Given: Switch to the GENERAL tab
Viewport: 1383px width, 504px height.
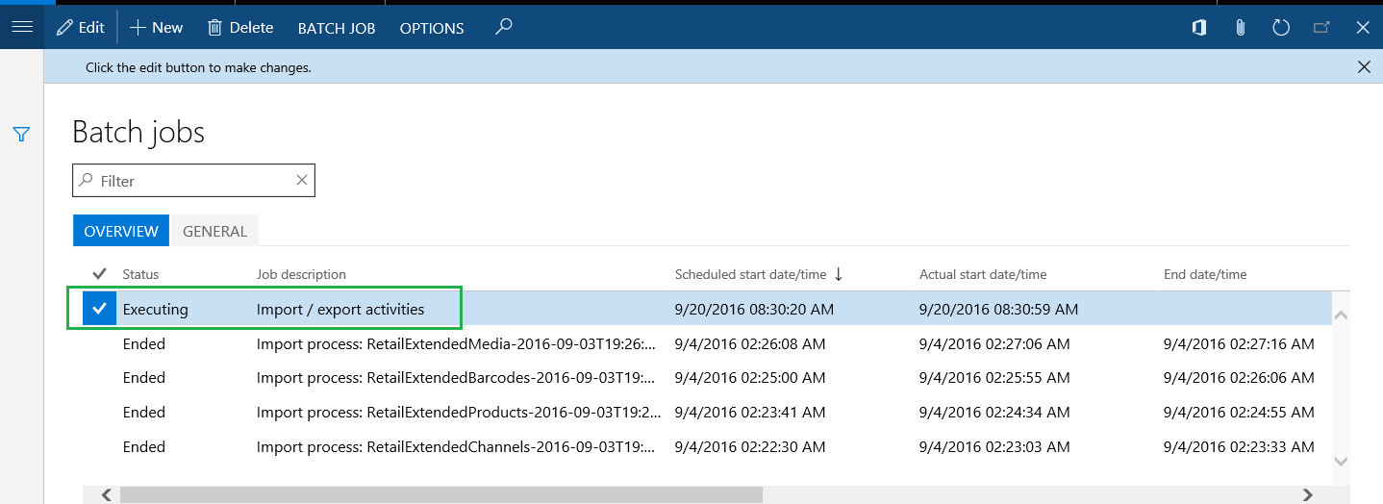Looking at the screenshot, I should [x=214, y=231].
